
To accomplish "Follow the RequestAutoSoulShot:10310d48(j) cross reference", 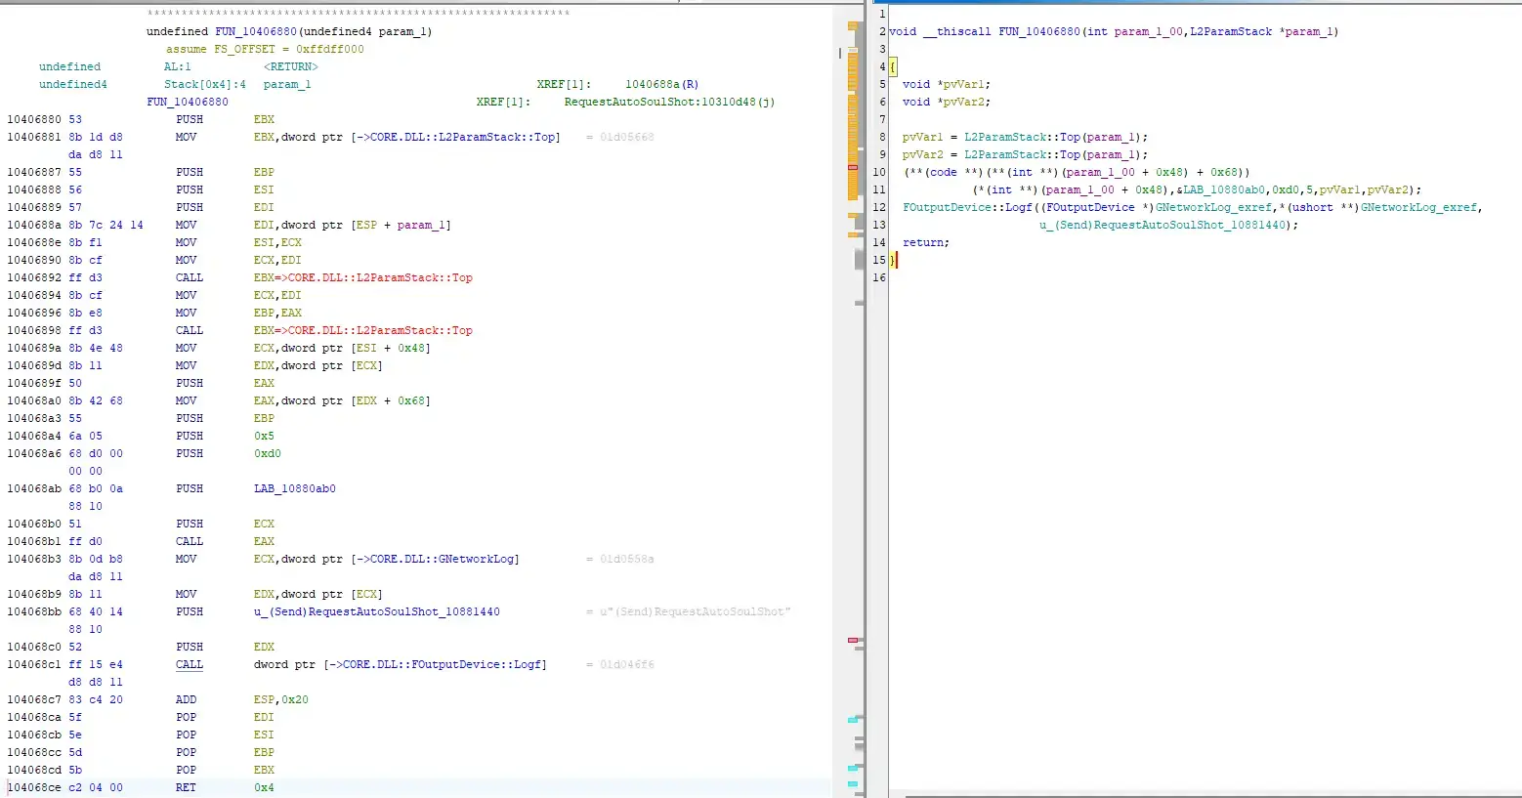I will 669,102.
